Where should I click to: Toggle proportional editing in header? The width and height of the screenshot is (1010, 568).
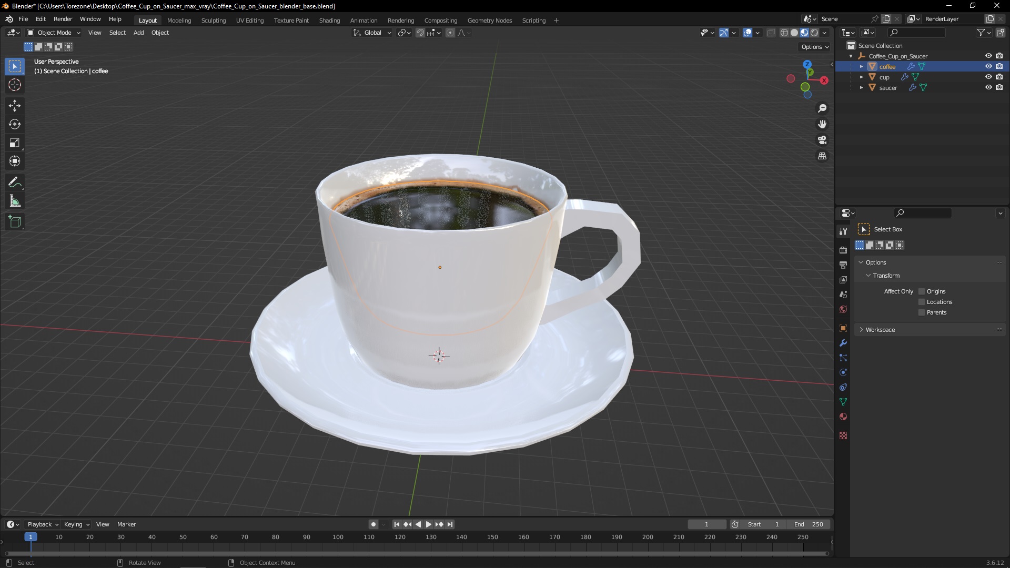click(x=450, y=33)
